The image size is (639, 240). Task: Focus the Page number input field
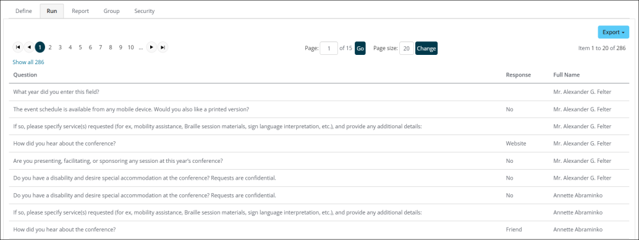(329, 48)
